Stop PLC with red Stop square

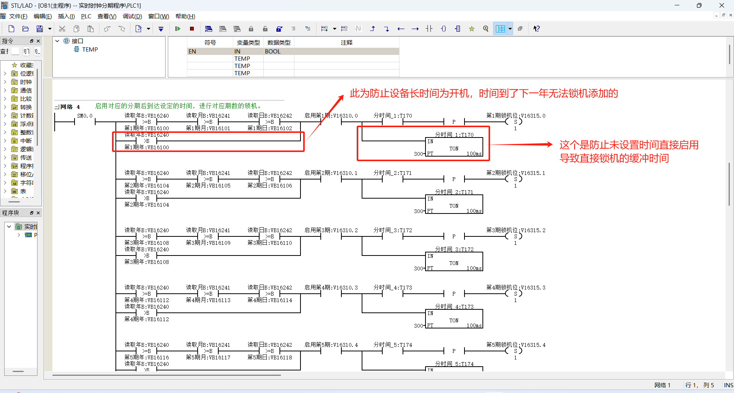pyautogui.click(x=192, y=29)
